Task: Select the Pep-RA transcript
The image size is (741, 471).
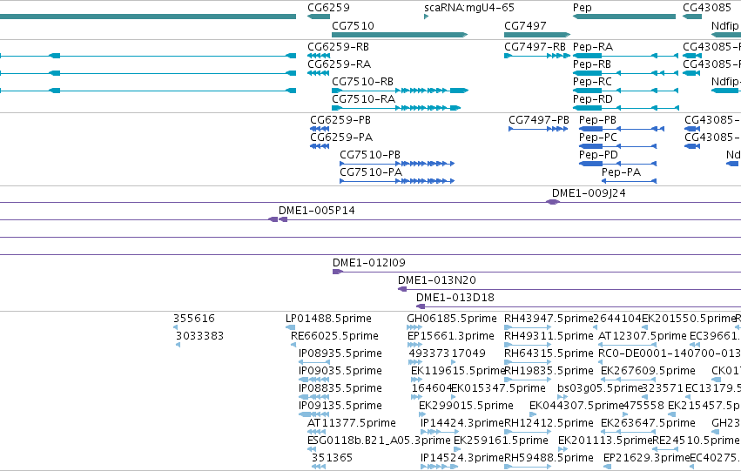Action: click(x=626, y=56)
